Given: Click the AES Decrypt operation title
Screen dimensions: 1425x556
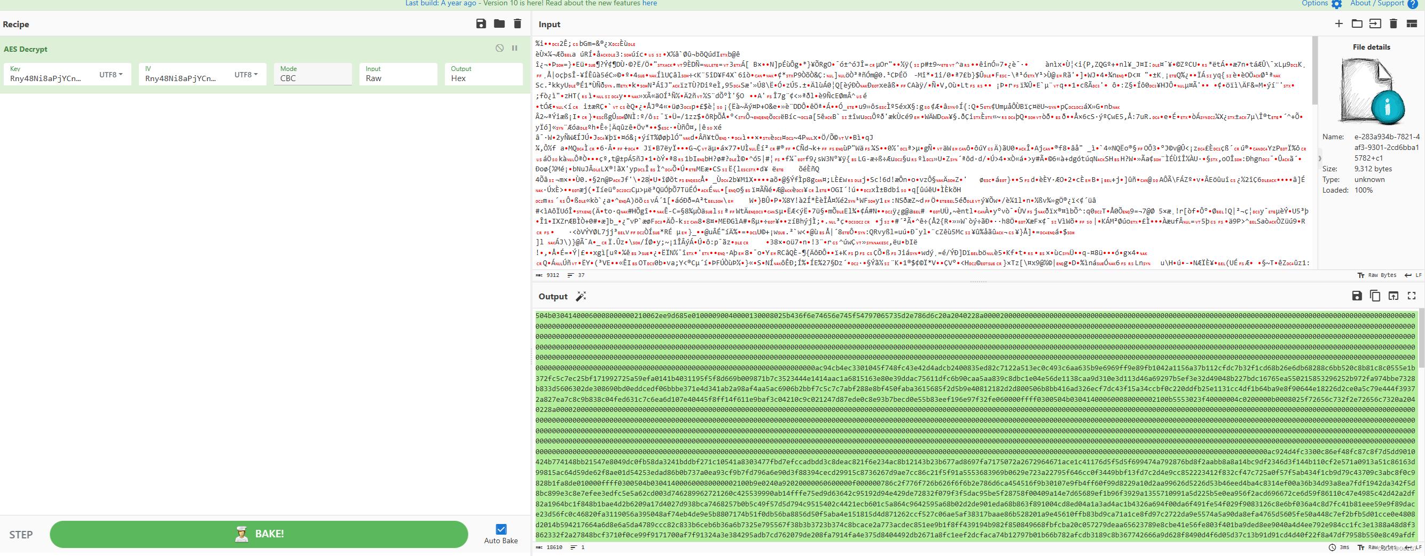Looking at the screenshot, I should pos(26,49).
